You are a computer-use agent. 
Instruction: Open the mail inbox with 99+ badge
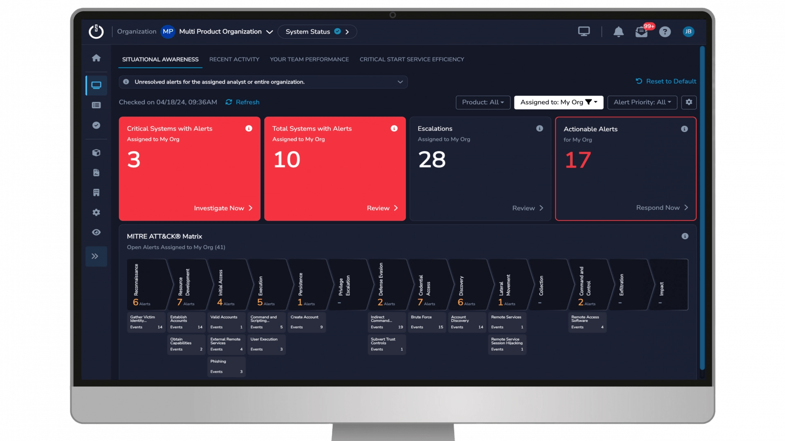641,32
